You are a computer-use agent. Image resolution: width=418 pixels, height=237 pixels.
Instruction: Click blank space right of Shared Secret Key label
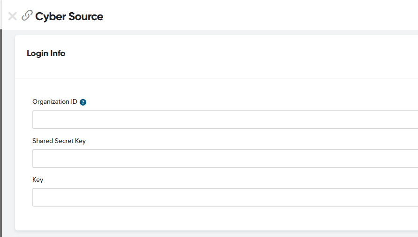[x=234, y=141]
